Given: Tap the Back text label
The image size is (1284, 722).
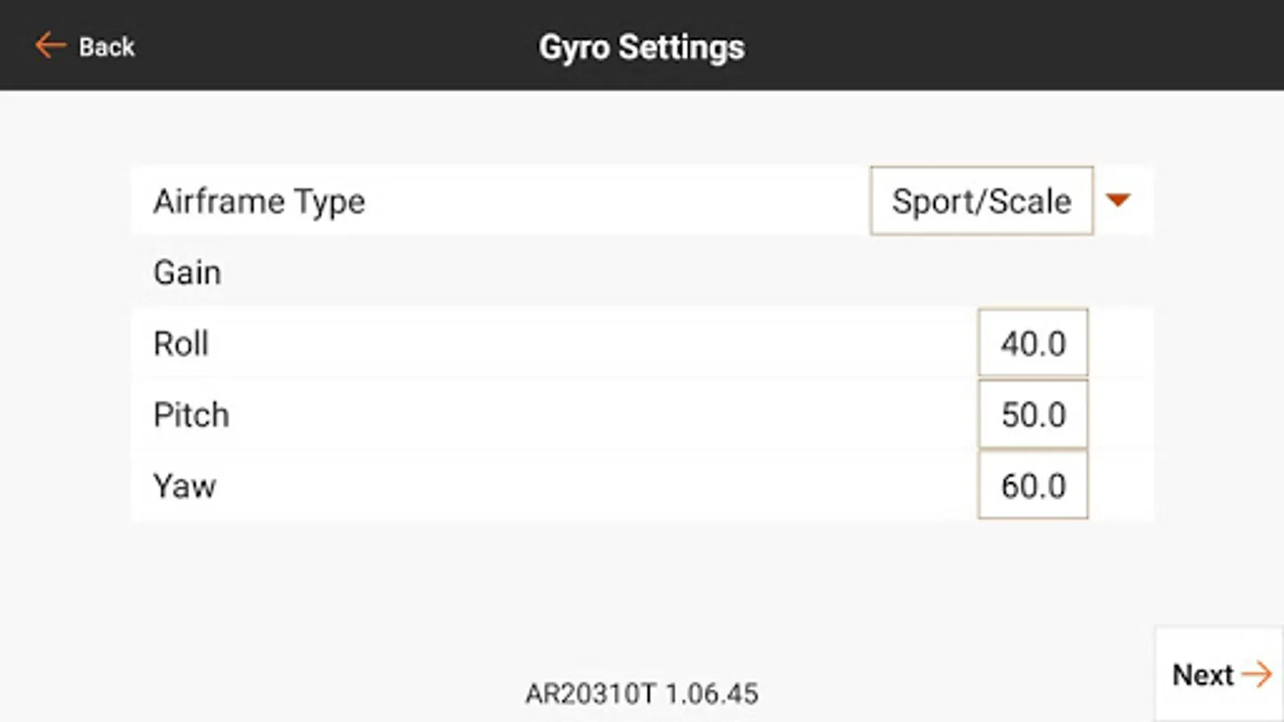Looking at the screenshot, I should tap(107, 47).
